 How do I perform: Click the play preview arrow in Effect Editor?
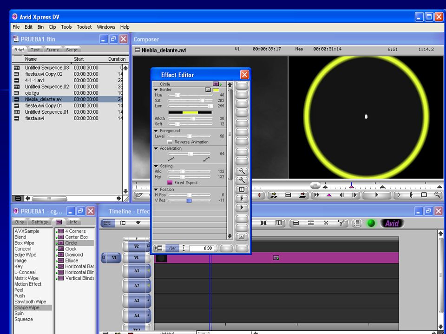click(242, 208)
